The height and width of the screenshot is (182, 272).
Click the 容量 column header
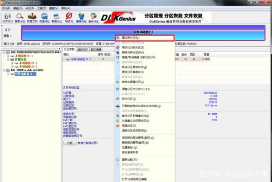(x=206, y=54)
